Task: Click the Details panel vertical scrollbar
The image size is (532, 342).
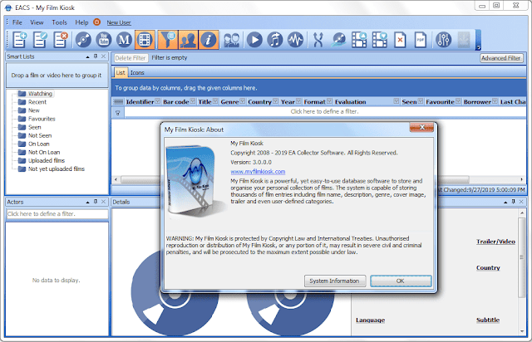Action: [x=521, y=258]
